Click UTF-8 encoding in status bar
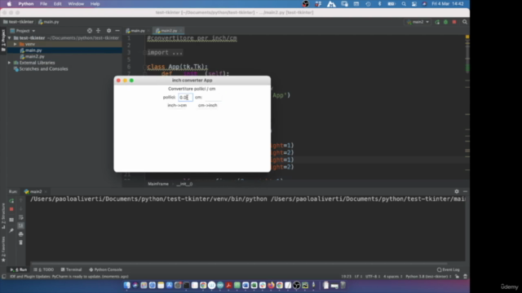This screenshot has height=293, width=522. coord(373,277)
